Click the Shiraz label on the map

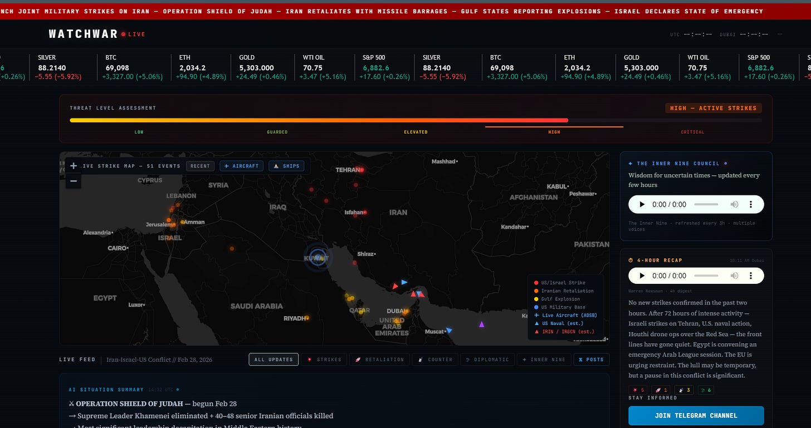coord(365,254)
